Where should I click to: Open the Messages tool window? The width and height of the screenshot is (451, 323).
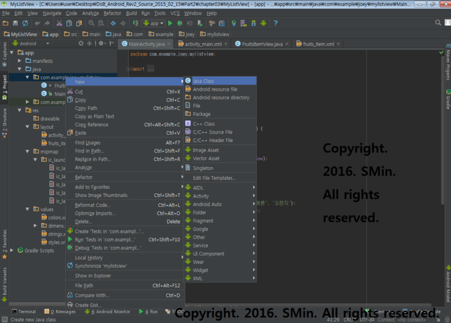[x=60, y=311]
